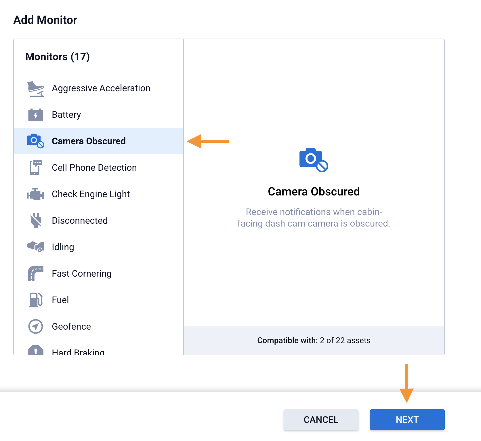This screenshot has width=481, height=441.
Task: Click the Geofence compass icon
Action: pos(36,326)
